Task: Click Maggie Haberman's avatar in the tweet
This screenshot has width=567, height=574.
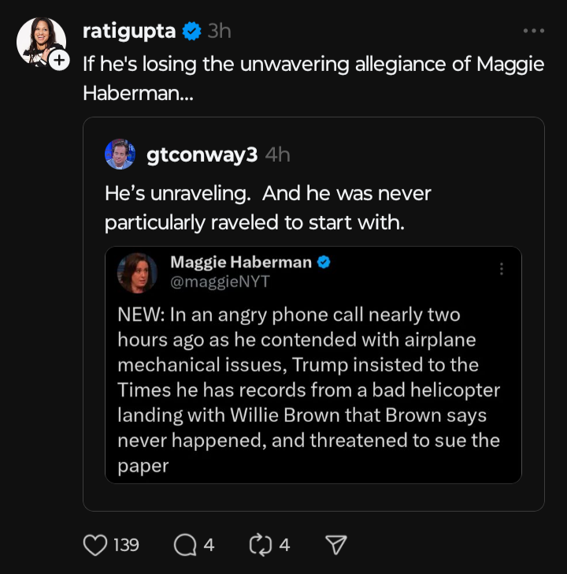Action: tap(137, 273)
